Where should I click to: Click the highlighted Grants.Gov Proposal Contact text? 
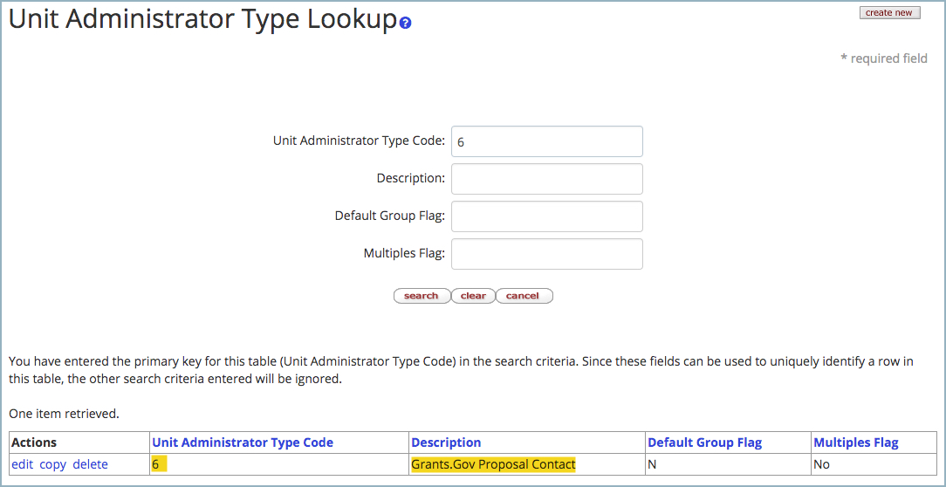pos(494,464)
